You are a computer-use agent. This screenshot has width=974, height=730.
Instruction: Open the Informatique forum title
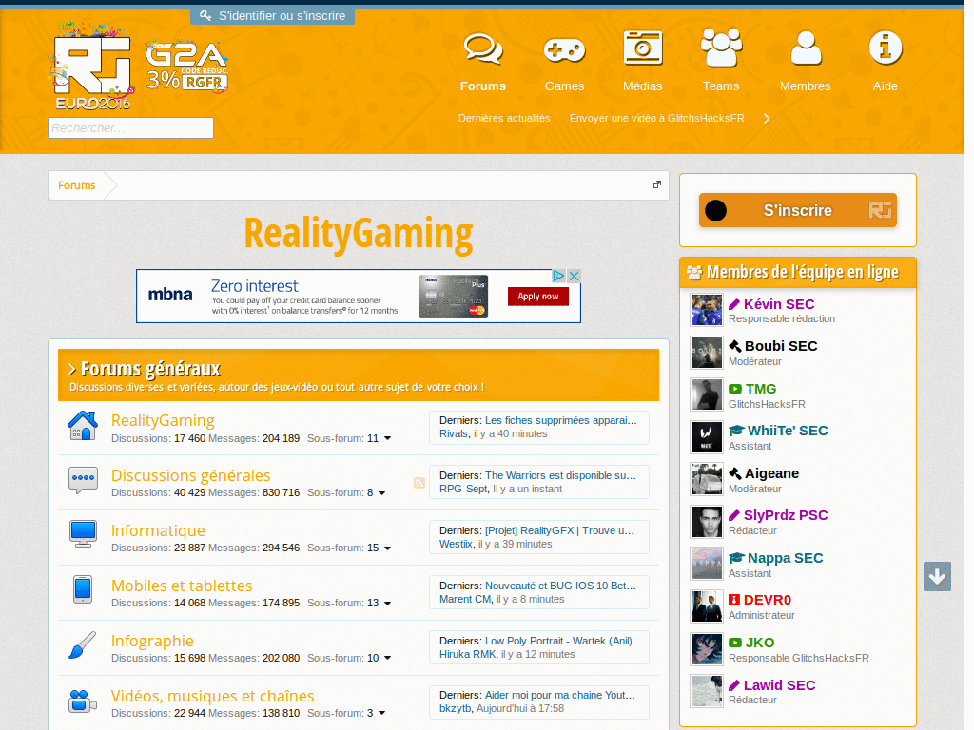click(x=158, y=530)
